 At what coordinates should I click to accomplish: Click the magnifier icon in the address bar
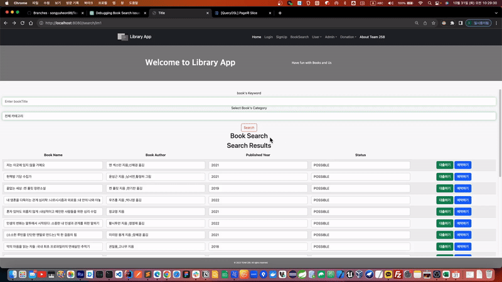417,23
